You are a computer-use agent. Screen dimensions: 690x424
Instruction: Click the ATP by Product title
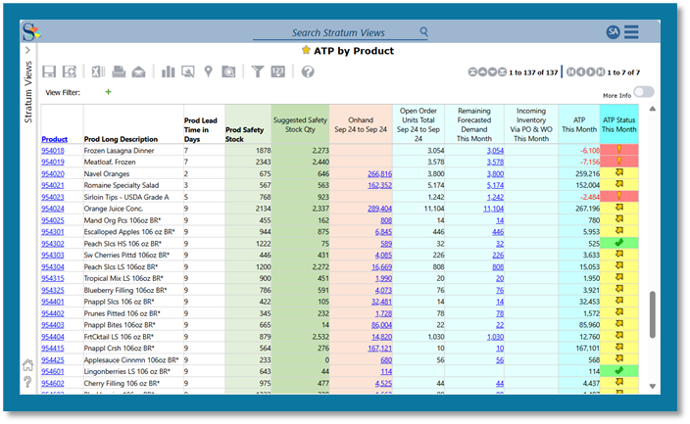coord(354,51)
